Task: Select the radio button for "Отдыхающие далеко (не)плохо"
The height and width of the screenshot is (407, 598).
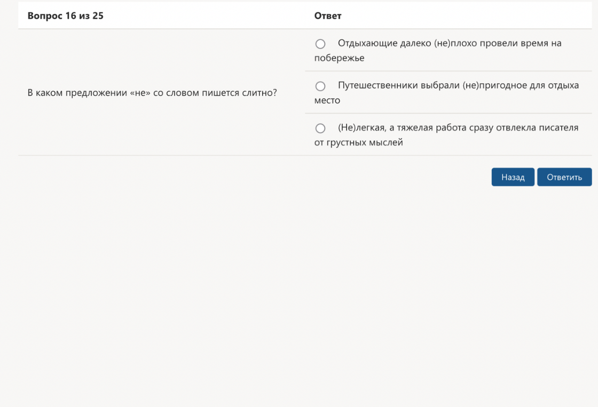Action: pyautogui.click(x=320, y=44)
